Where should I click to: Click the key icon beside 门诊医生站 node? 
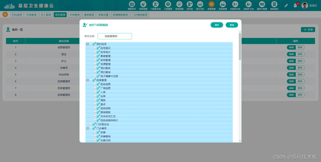point(94,124)
